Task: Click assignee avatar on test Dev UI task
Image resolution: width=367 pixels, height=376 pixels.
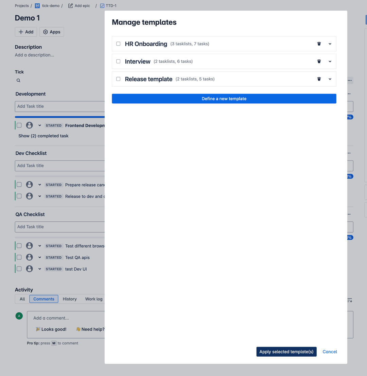Action: pos(30,269)
